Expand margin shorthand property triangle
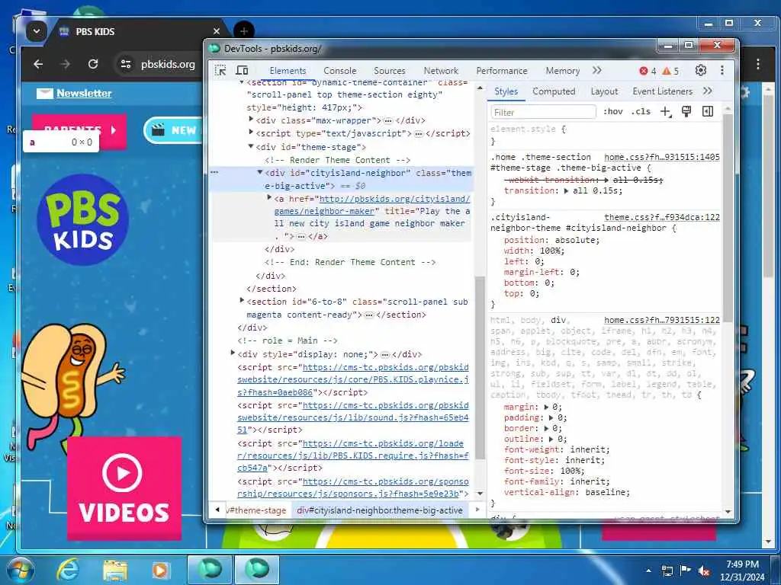The width and height of the screenshot is (781, 585). click(546, 407)
